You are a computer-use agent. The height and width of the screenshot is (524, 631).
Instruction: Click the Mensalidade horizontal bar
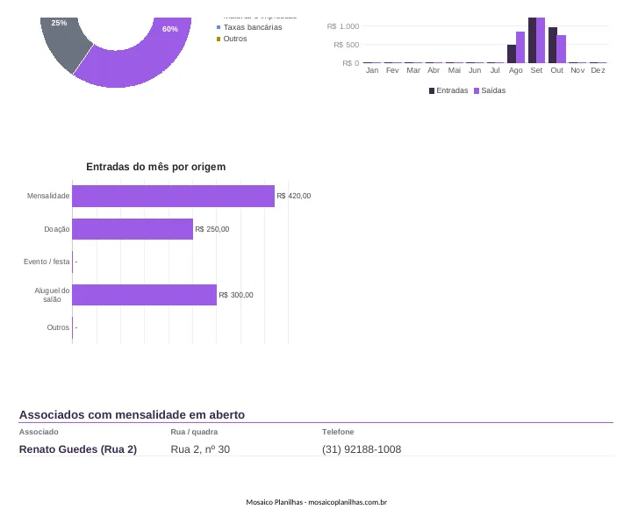(174, 196)
